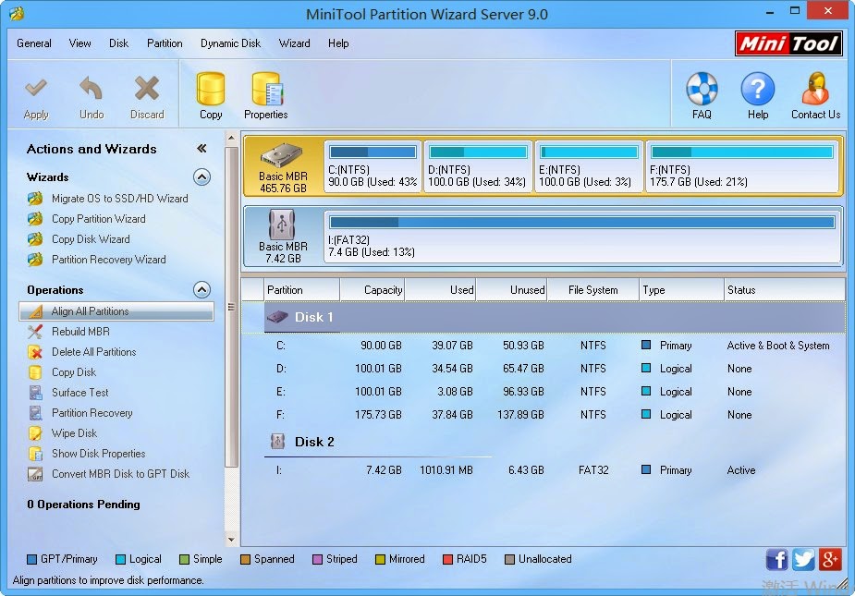Image resolution: width=855 pixels, height=596 pixels.
Task: Select the Disk 2 row
Action: pos(544,443)
